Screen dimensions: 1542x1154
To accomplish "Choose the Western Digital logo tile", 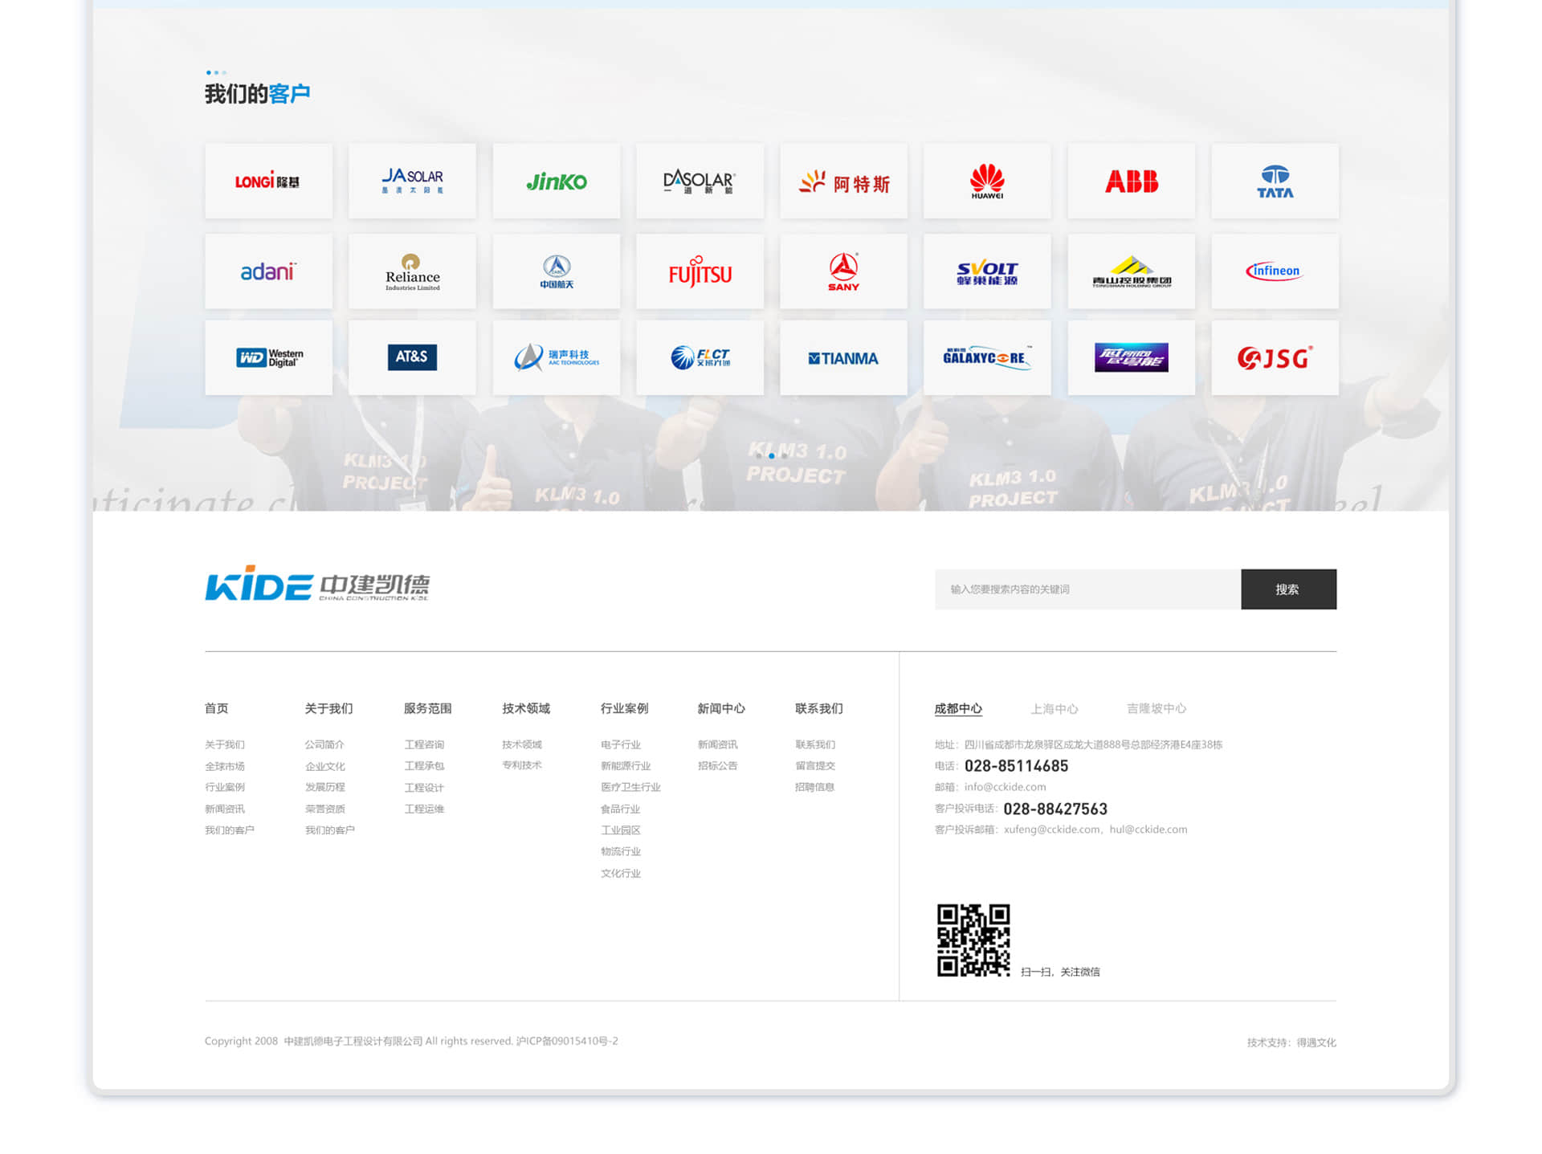I will coord(268,357).
